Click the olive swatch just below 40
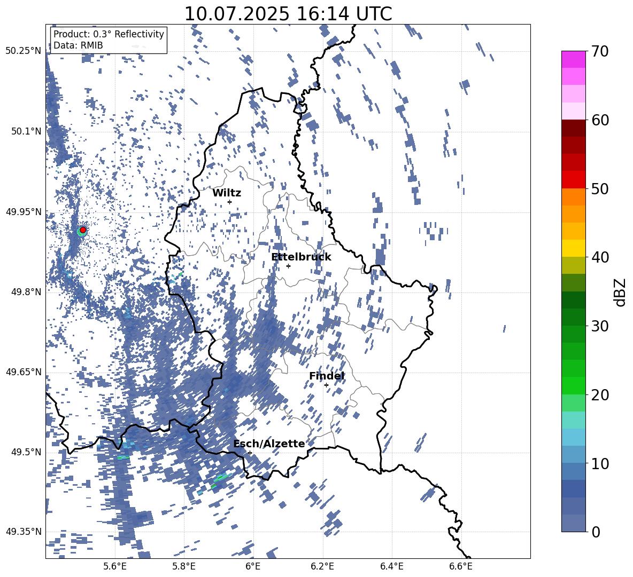The image size is (633, 577). [x=573, y=265]
